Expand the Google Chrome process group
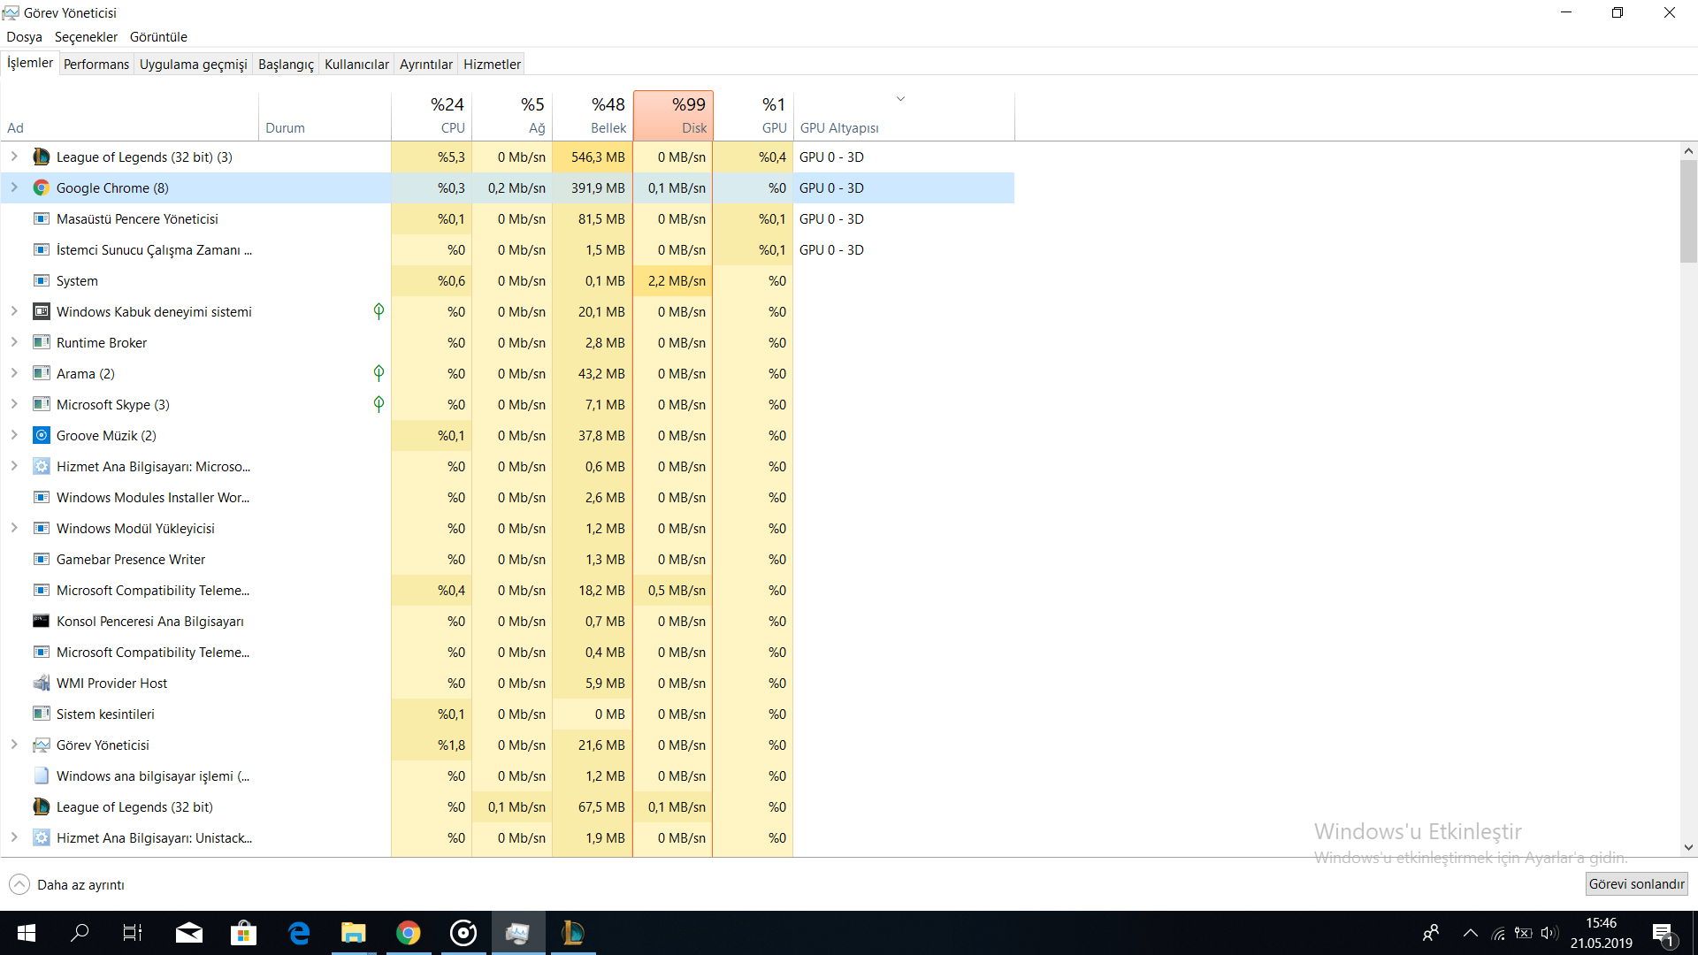Viewport: 1698px width, 955px height. click(14, 188)
